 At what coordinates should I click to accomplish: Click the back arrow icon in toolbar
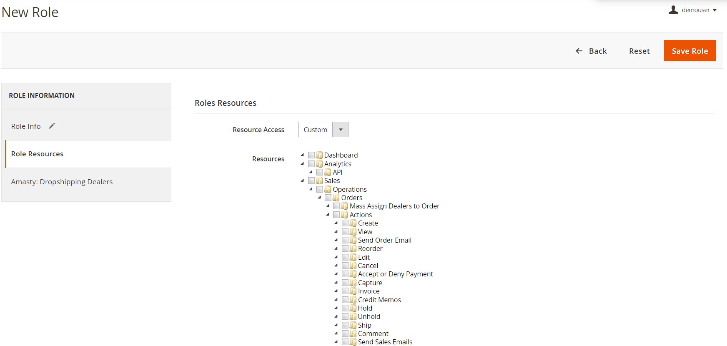(579, 51)
